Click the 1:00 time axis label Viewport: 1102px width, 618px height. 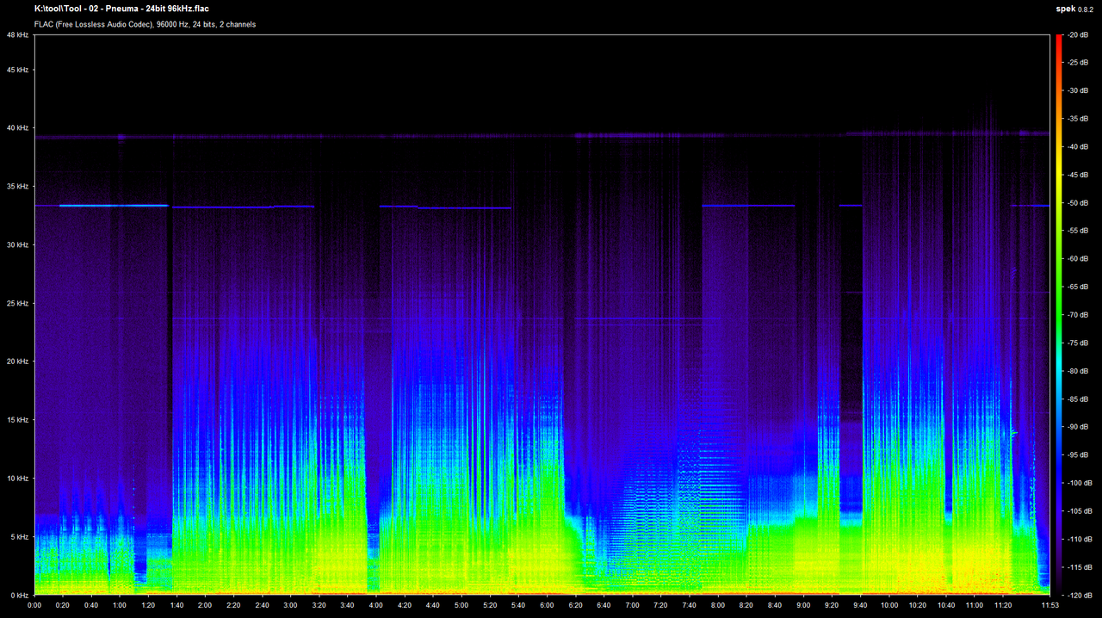pos(120,605)
